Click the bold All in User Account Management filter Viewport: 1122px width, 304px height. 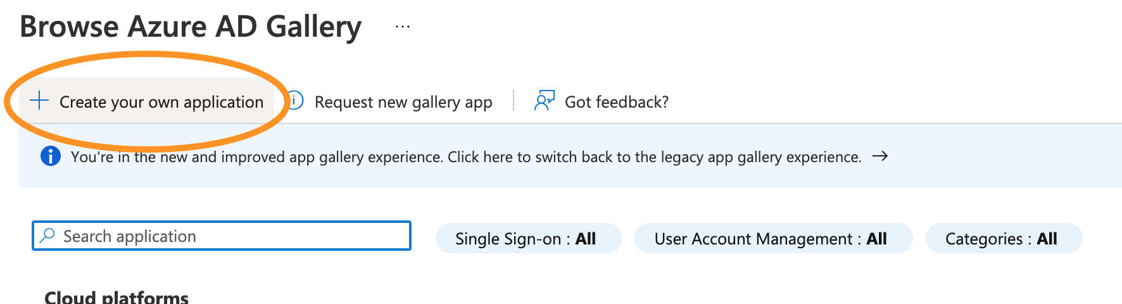(x=876, y=239)
